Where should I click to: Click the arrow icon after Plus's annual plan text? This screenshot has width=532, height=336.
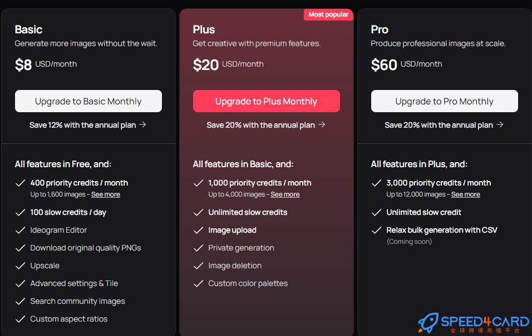322,124
